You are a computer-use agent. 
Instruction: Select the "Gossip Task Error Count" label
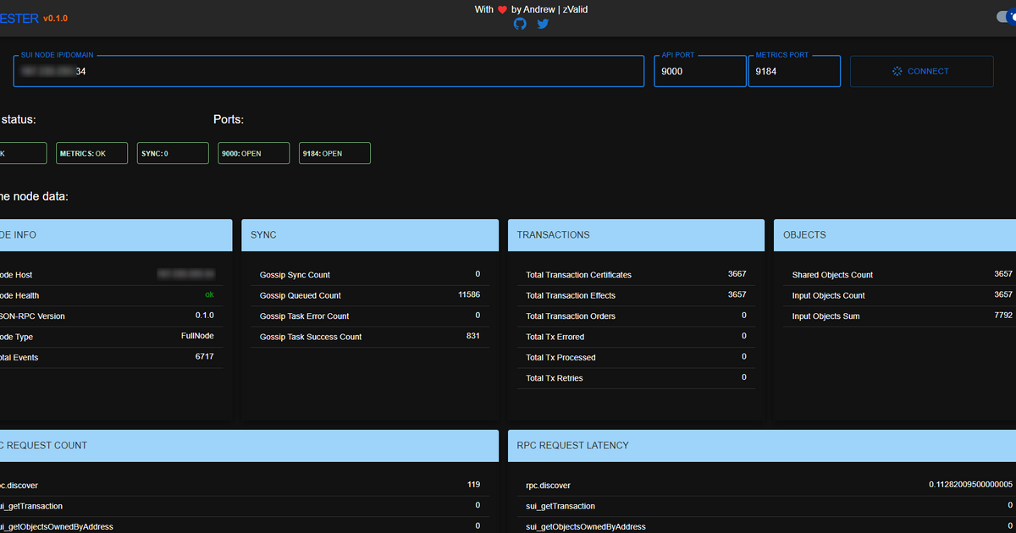tap(305, 316)
